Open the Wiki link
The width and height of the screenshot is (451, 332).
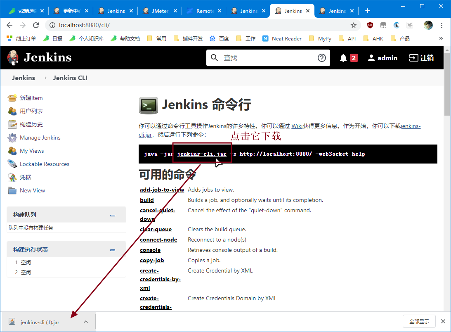click(x=297, y=126)
